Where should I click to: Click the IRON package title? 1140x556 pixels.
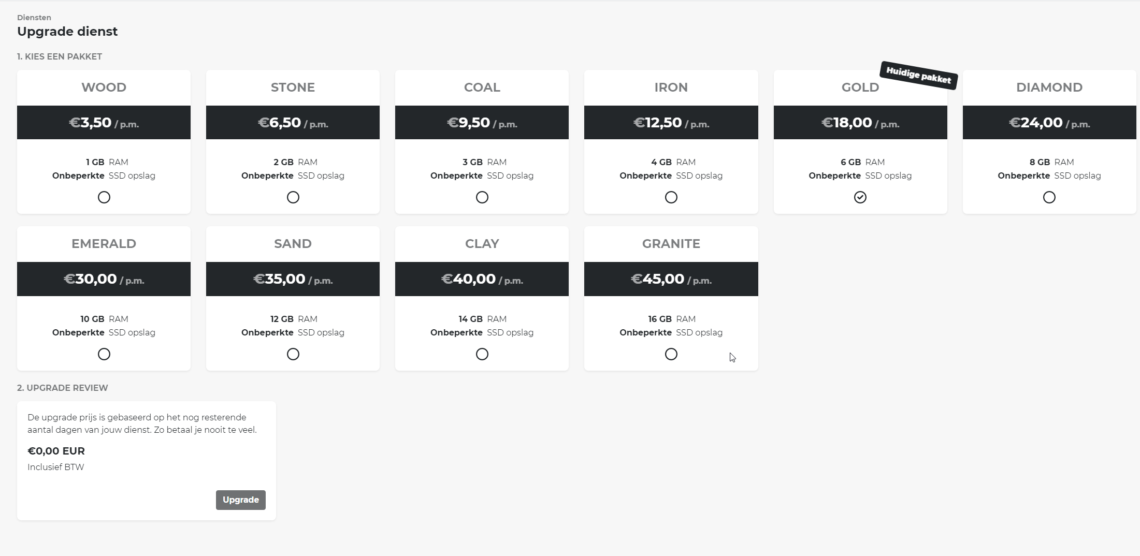tap(671, 87)
